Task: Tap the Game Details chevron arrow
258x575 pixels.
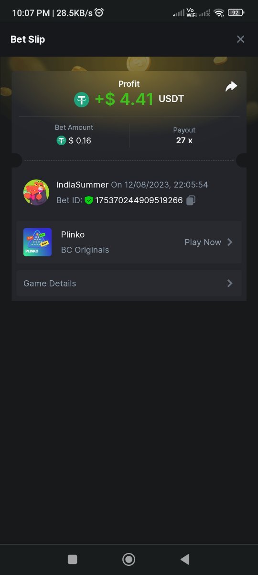Action: [230, 283]
